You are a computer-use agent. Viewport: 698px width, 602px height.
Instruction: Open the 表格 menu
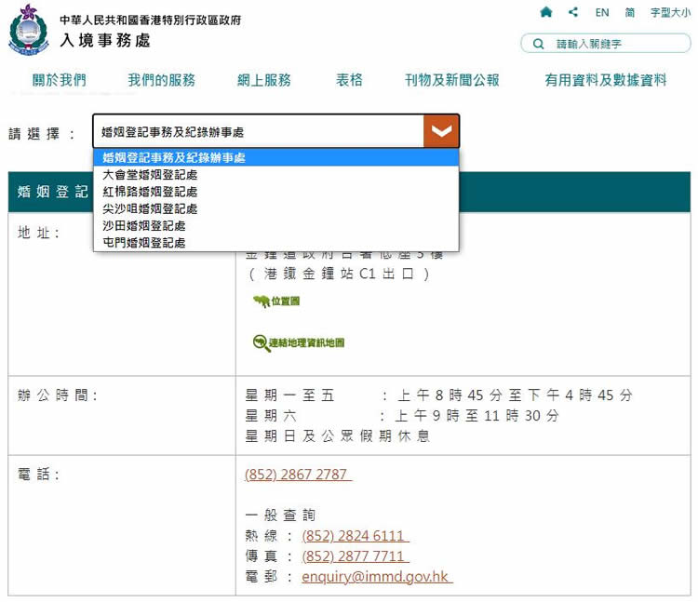coord(349,80)
